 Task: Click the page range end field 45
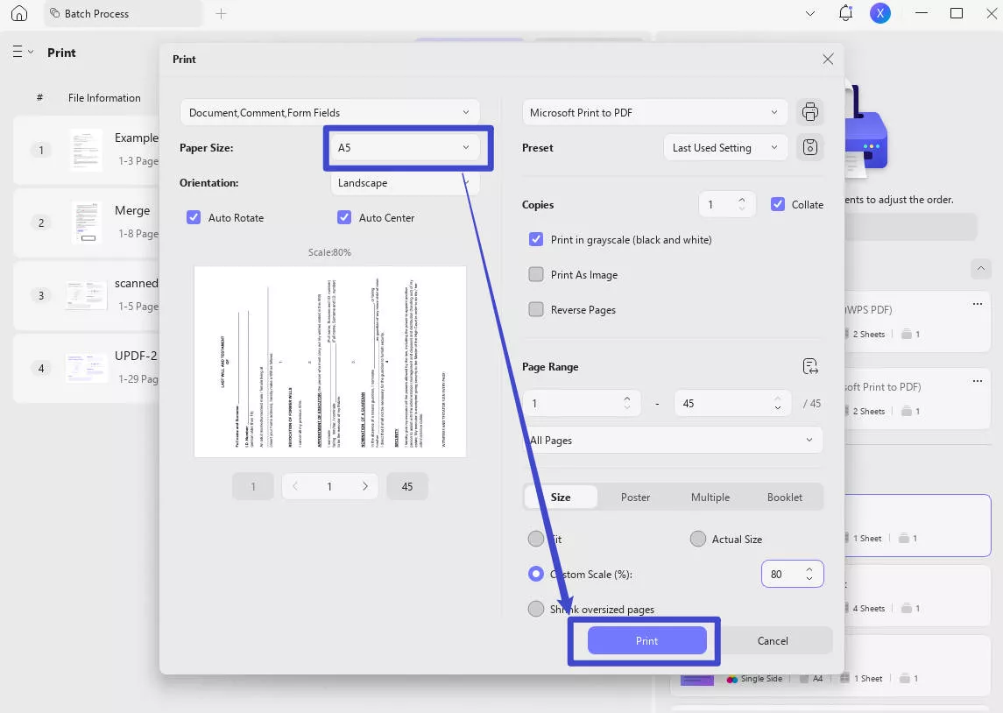732,404
